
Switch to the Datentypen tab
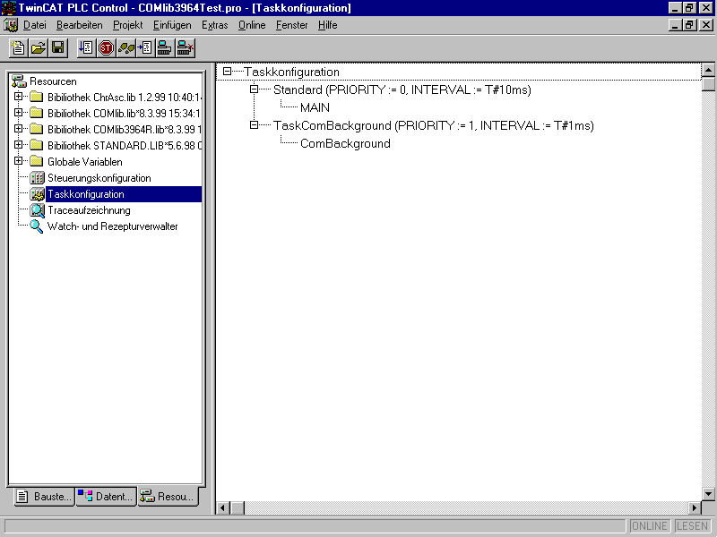pos(106,497)
